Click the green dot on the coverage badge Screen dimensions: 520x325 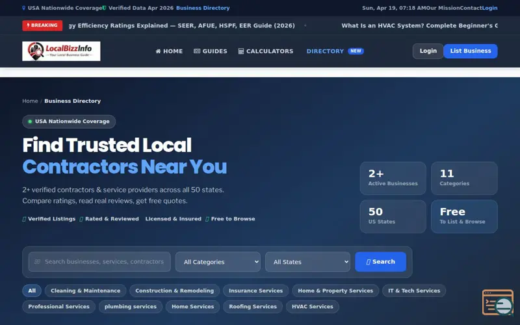coord(30,122)
